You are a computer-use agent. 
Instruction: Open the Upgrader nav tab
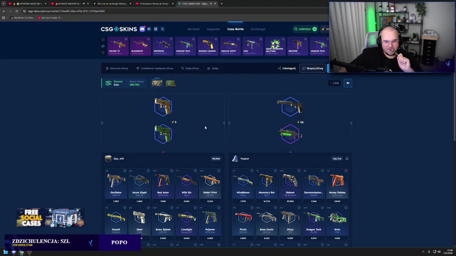click(x=213, y=29)
